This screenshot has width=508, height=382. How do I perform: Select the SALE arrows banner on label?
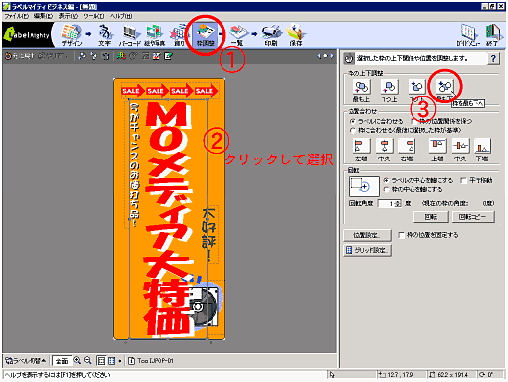169,91
